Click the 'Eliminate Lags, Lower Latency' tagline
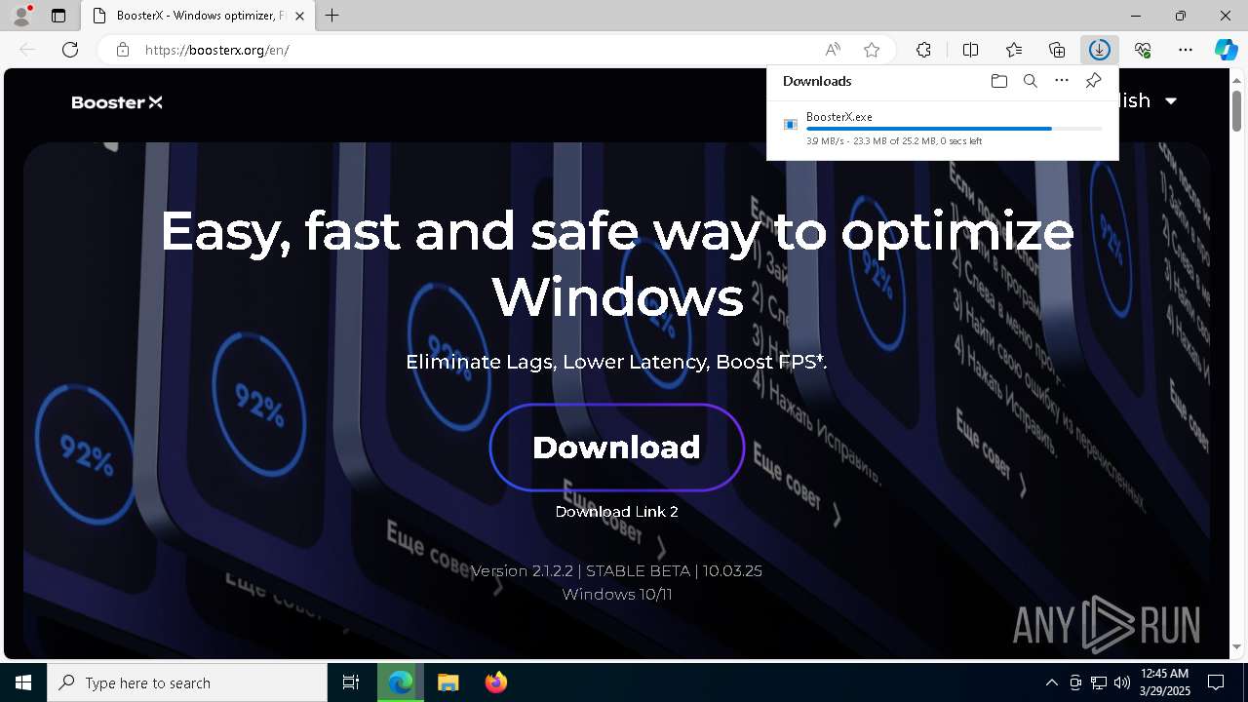Viewport: 1248px width, 702px height. (616, 362)
